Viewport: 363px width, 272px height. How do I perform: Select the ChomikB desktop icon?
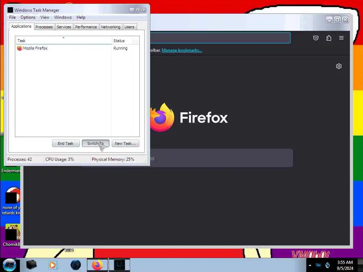(x=12, y=235)
